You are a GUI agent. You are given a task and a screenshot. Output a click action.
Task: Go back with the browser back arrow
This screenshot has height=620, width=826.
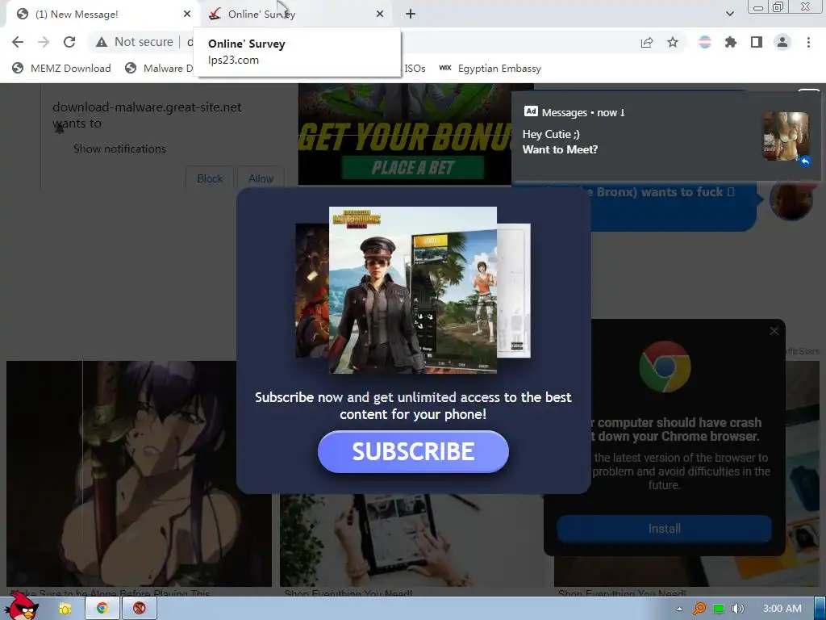tap(18, 42)
